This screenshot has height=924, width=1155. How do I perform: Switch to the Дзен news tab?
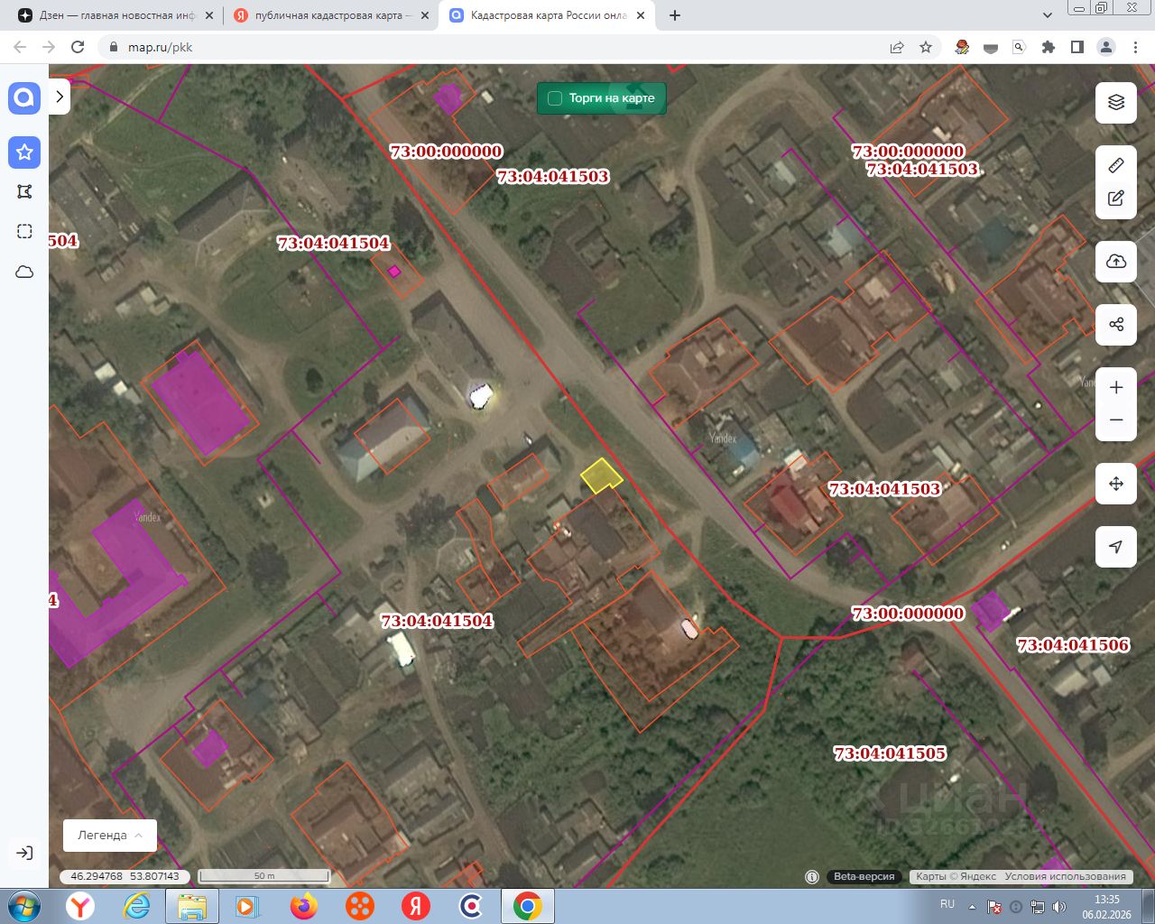tap(117, 15)
